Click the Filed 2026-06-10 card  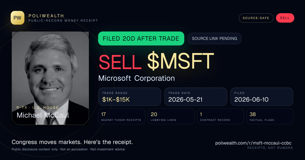pyautogui.click(x=262, y=97)
